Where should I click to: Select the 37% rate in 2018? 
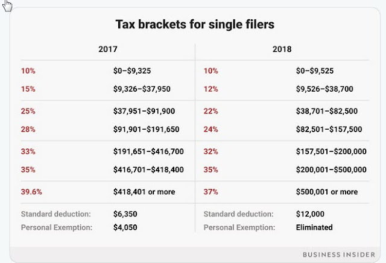[x=211, y=192]
